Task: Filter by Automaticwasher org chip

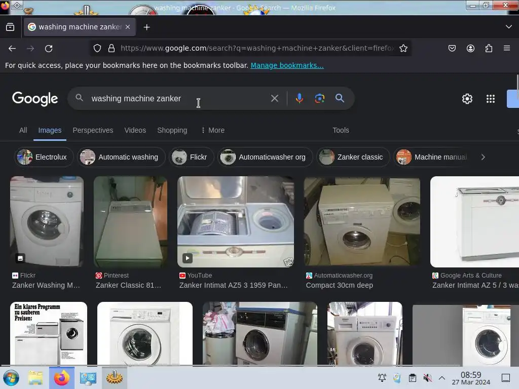Action: coord(265,157)
